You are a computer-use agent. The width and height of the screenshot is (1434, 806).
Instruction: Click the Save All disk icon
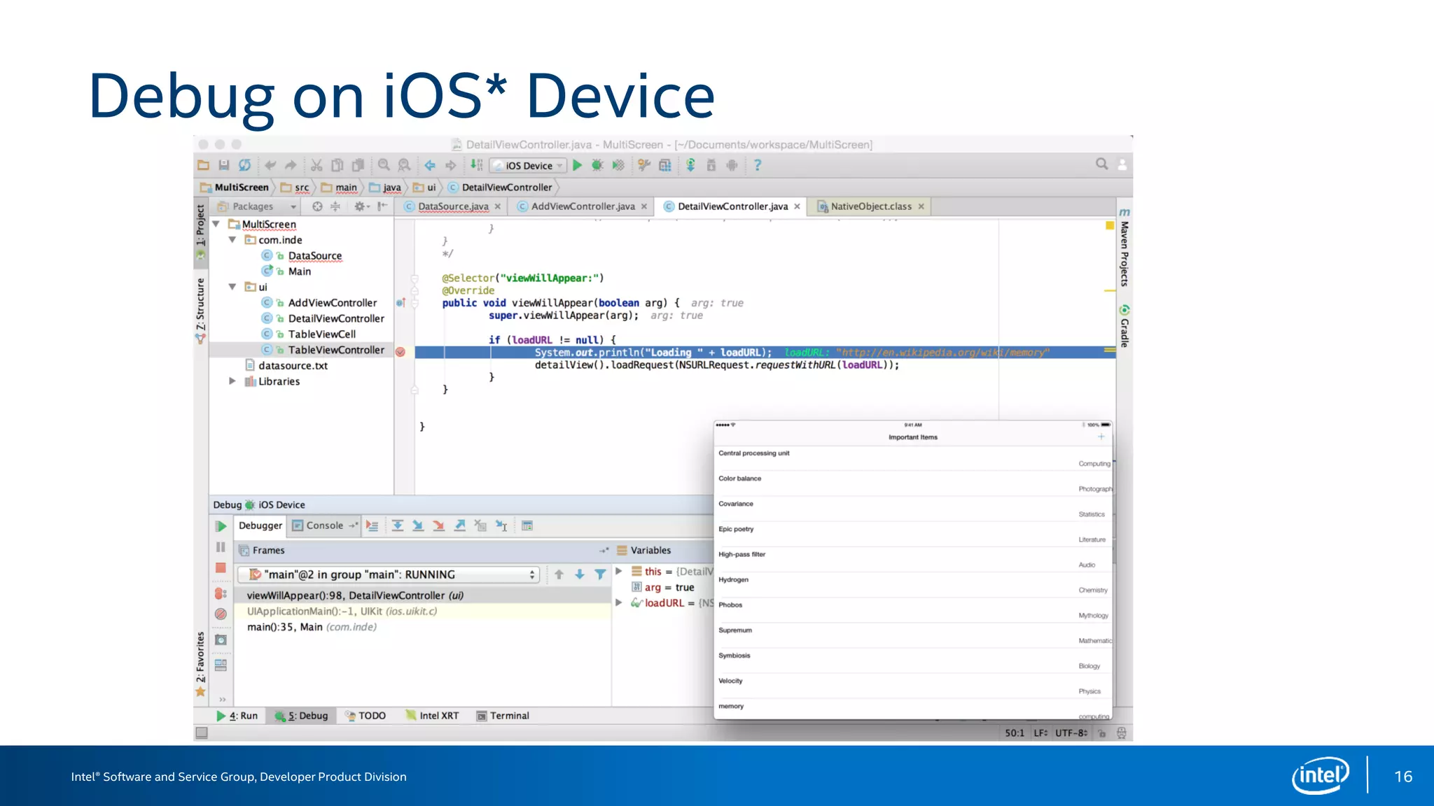(224, 166)
